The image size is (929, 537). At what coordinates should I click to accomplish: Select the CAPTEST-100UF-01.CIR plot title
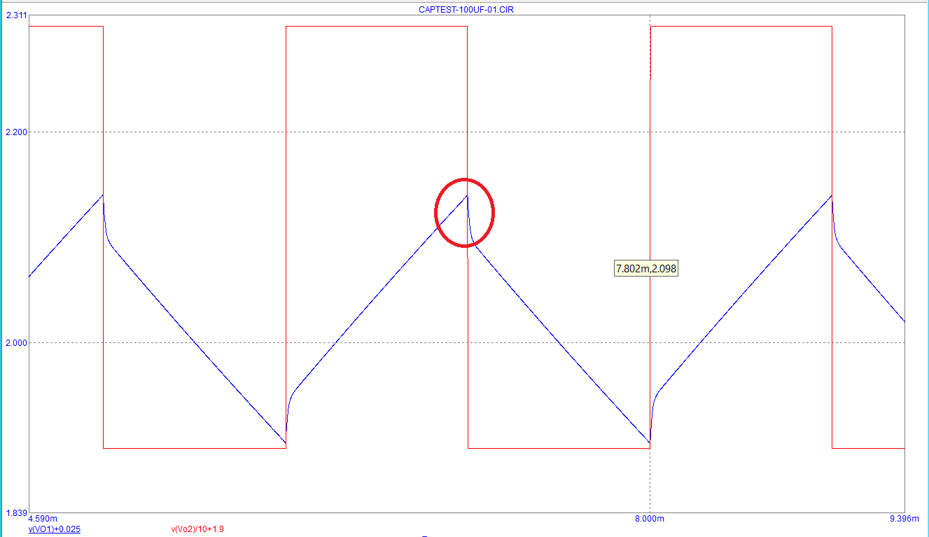click(464, 10)
